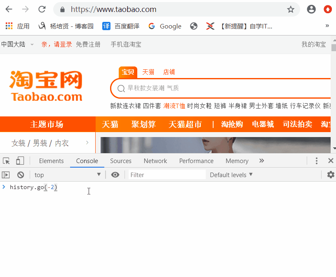Clear the console

pos(21,175)
